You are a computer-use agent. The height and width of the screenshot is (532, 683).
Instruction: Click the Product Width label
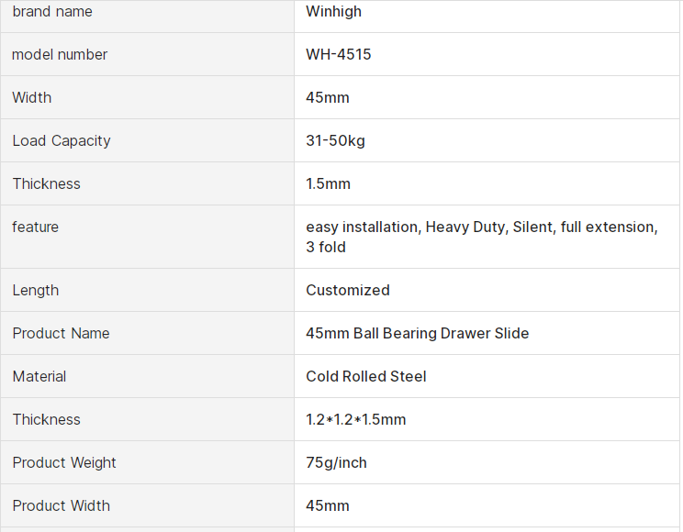pyautogui.click(x=61, y=506)
